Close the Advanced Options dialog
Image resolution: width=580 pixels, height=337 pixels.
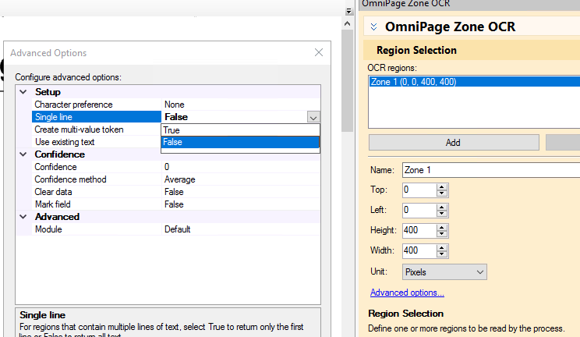(319, 52)
